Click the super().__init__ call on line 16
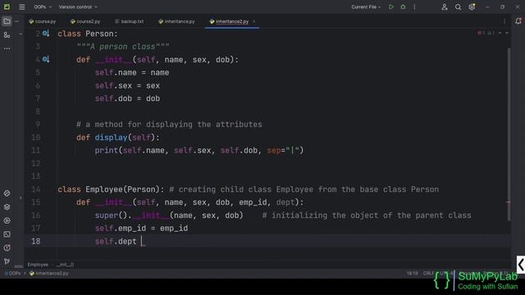Viewport: 525px width, 295px height. [x=169, y=215]
